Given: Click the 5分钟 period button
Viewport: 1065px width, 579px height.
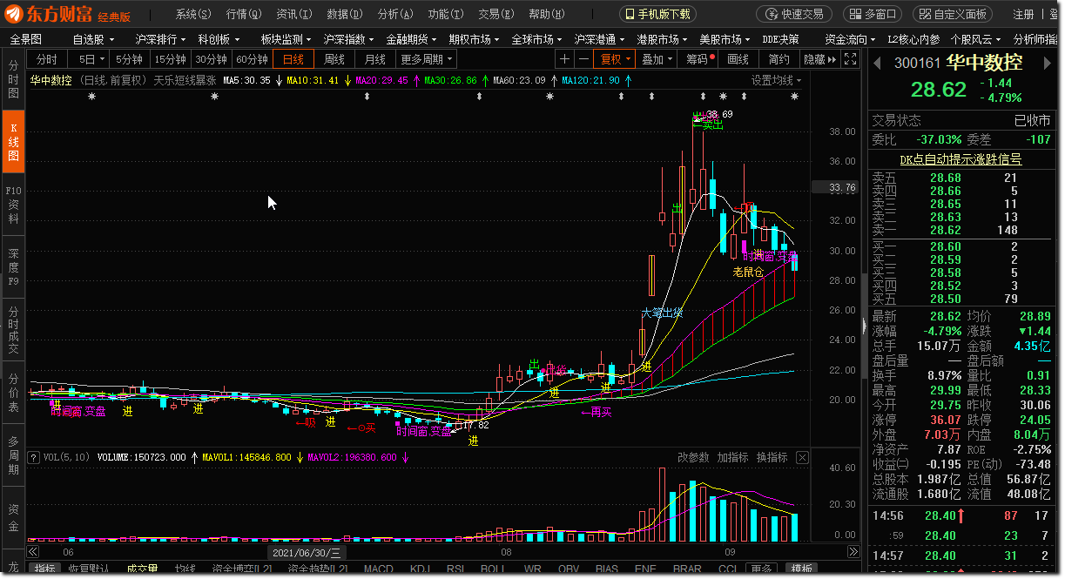Looking at the screenshot, I should [130, 58].
